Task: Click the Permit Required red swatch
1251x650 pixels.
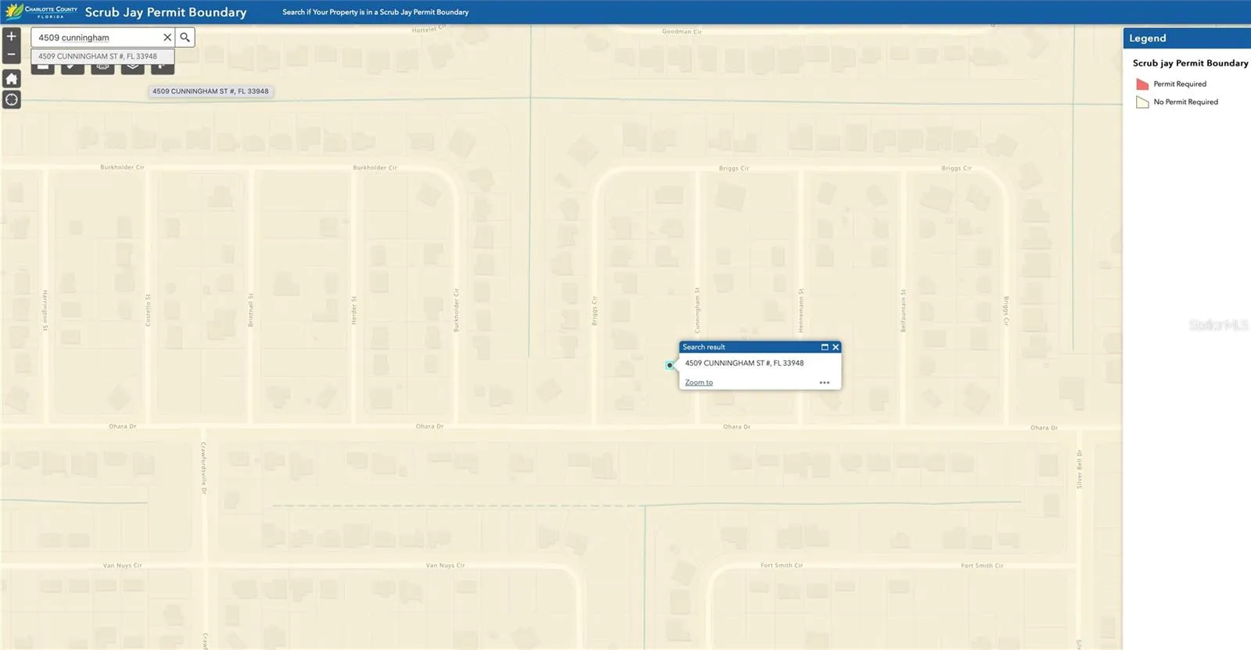Action: 1142,84
